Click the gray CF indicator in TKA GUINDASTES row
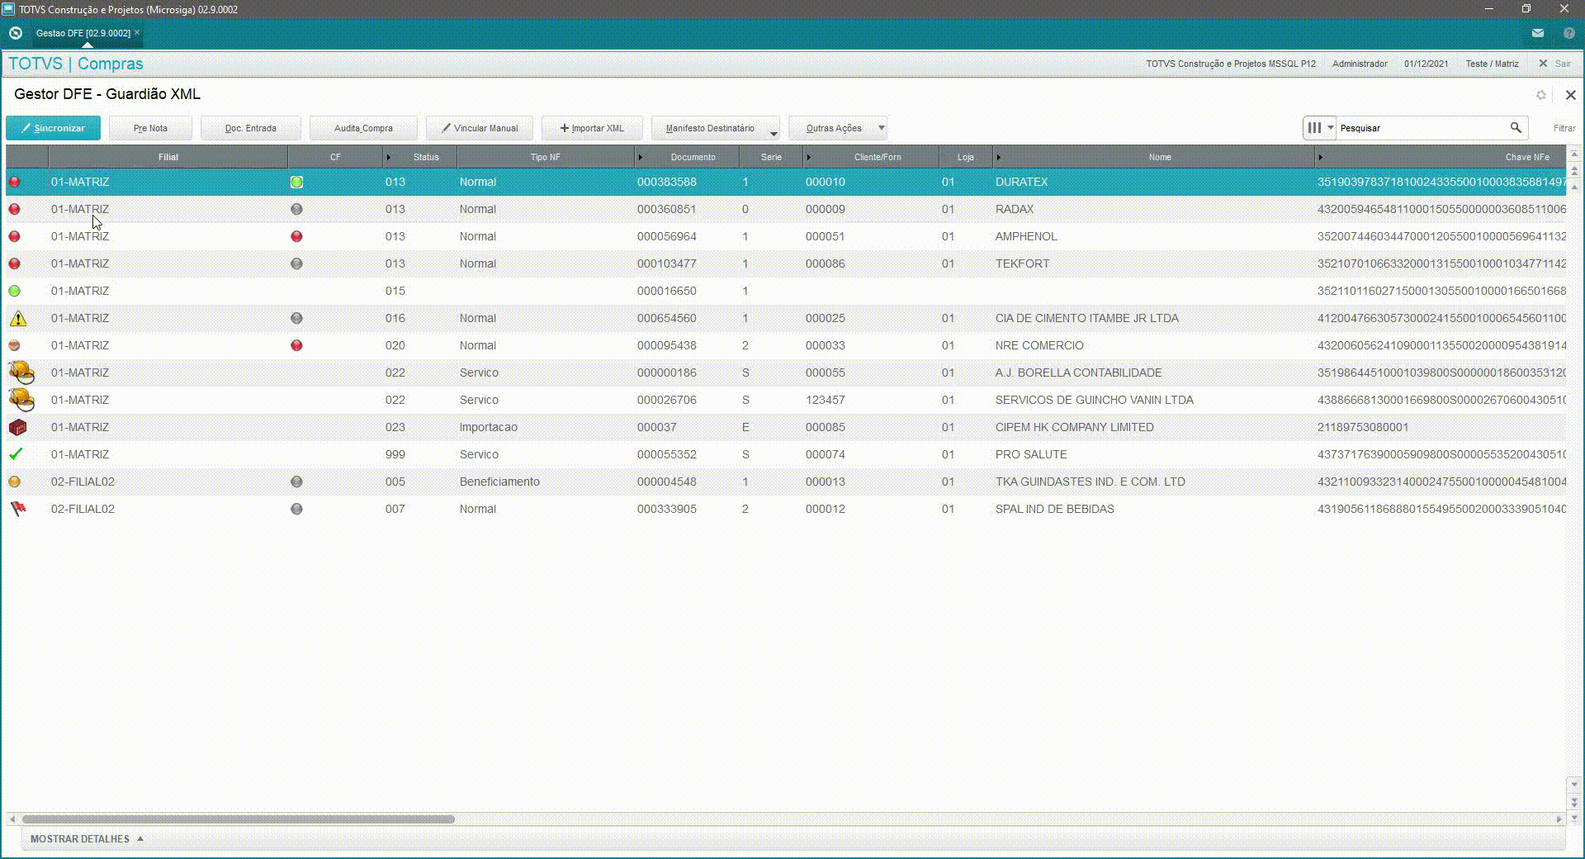1585x859 pixels. coord(296,482)
